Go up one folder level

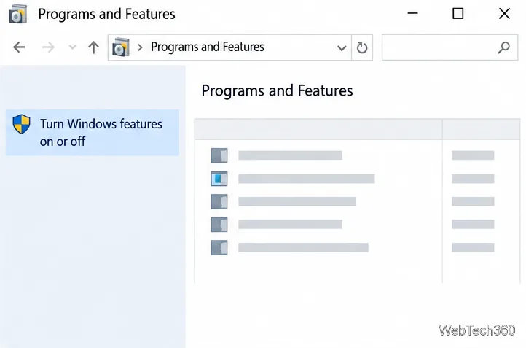(93, 47)
